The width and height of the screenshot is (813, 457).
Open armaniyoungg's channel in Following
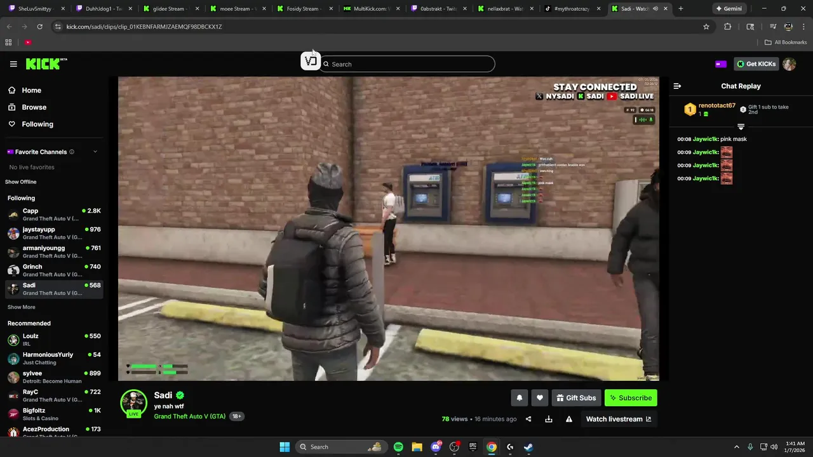[x=54, y=251]
